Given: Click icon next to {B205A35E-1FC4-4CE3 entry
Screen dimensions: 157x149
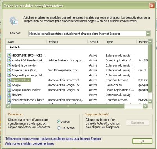Looking at the screenshot, I should pyautogui.click(x=9, y=55).
